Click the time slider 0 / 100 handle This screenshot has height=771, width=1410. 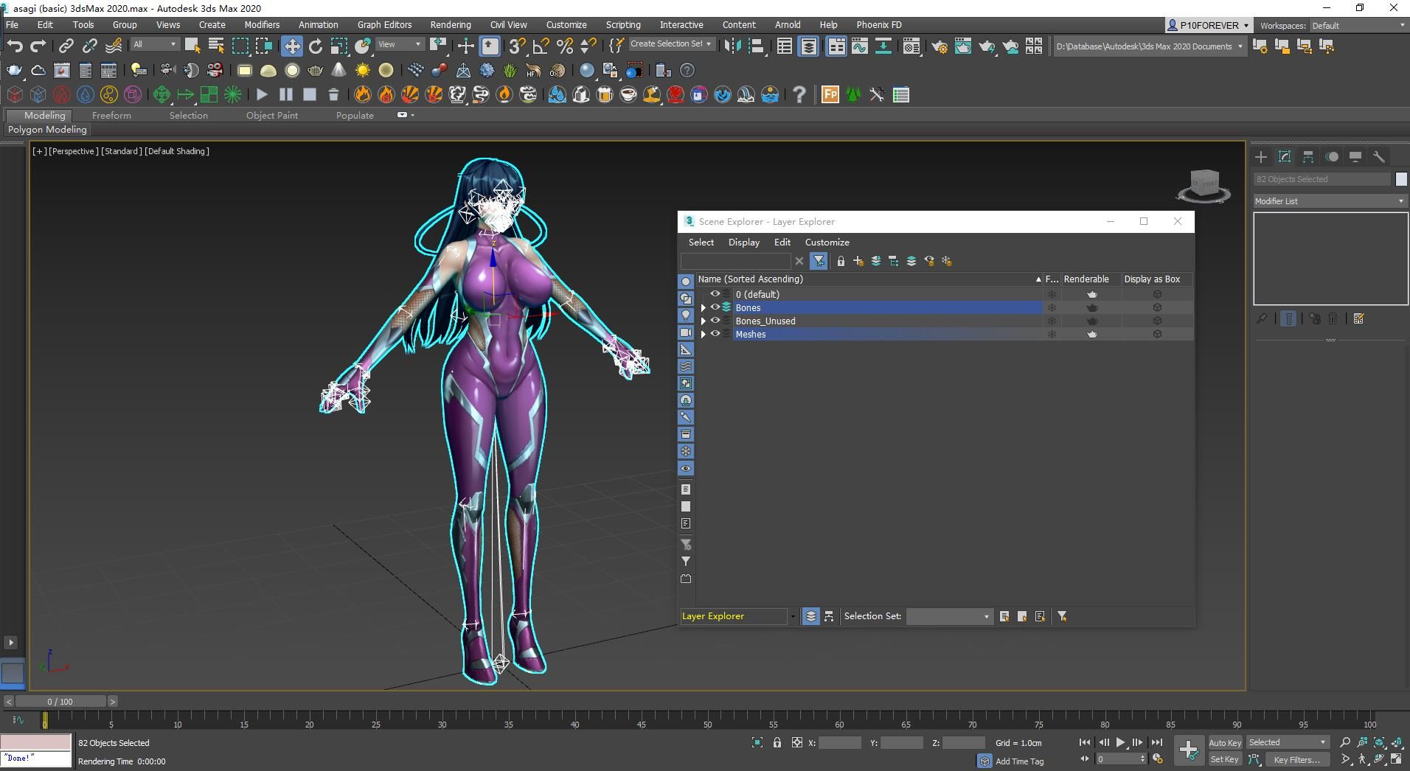tap(60, 701)
